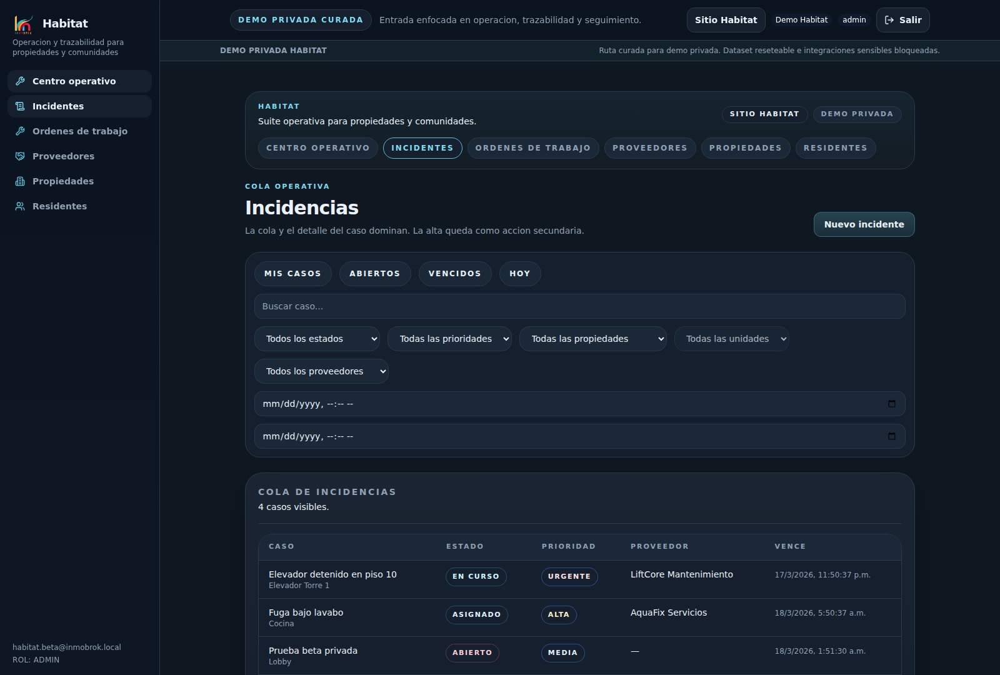Open the Todos los estados dropdown
1000x675 pixels.
coord(317,338)
